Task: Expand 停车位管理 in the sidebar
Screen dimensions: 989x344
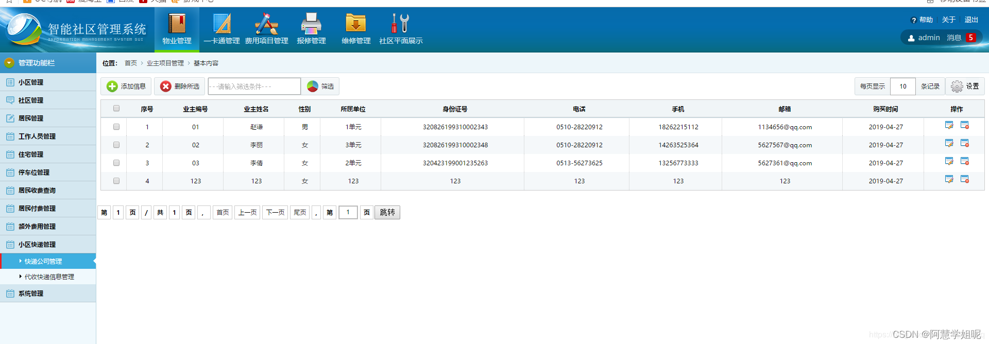Action: (x=48, y=173)
